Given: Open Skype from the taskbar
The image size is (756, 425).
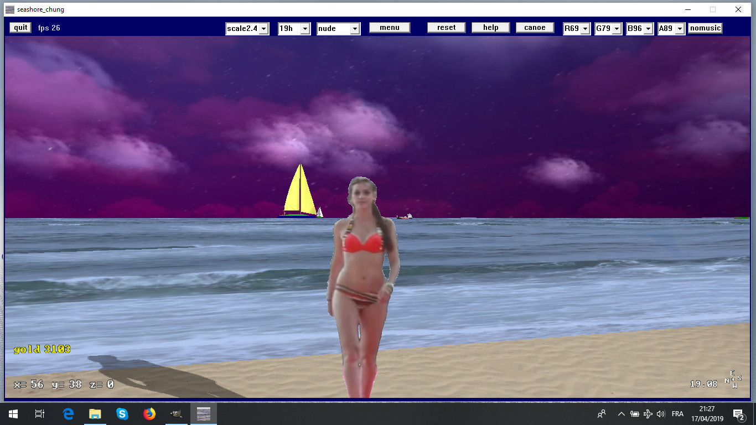Looking at the screenshot, I should (122, 414).
